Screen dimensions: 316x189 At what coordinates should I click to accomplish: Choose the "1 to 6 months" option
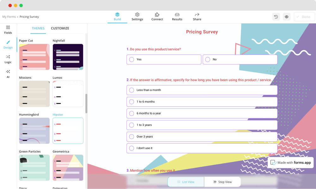(x=132, y=102)
